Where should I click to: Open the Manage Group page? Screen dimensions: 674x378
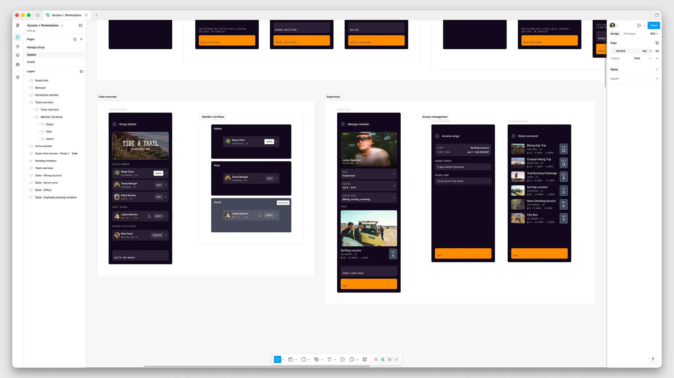(36, 47)
